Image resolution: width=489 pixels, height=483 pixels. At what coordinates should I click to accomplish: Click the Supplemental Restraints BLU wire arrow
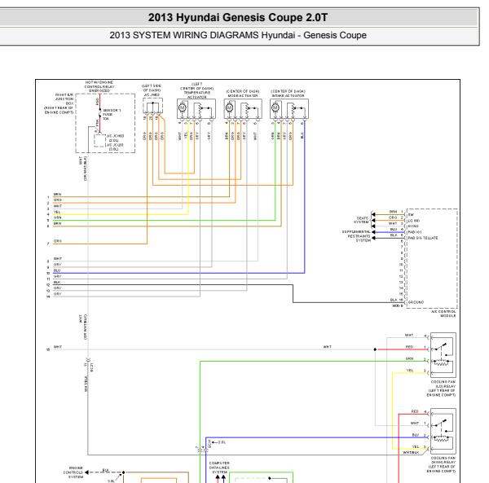pos(373,232)
